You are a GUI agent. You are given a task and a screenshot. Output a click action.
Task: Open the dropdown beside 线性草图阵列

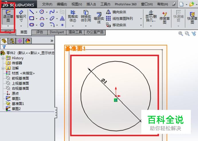(141, 19)
